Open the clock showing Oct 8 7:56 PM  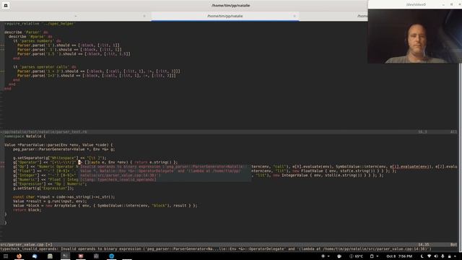coord(399,256)
